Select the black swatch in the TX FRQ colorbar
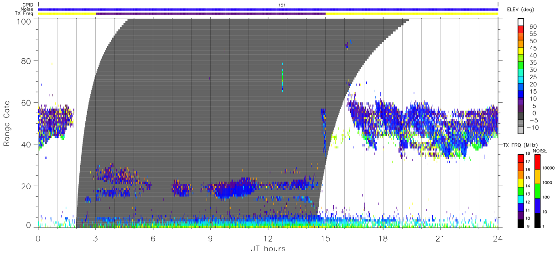 [521, 223]
